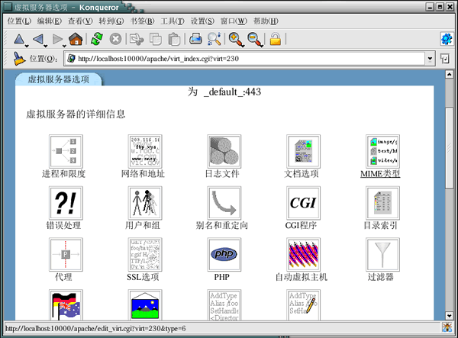Print the current page
This screenshot has height=338, width=458.
click(x=195, y=39)
